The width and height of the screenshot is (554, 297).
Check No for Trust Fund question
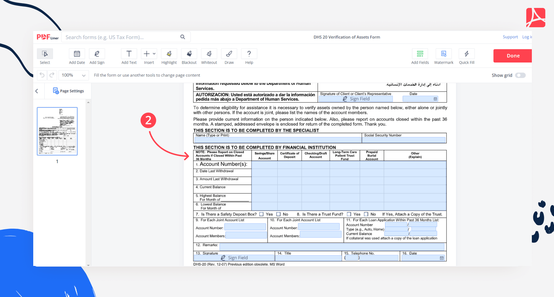[366, 214]
